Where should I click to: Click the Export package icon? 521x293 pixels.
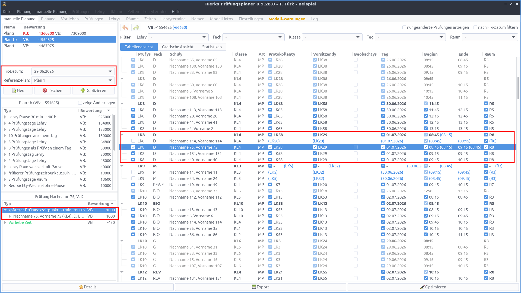coord(254,287)
